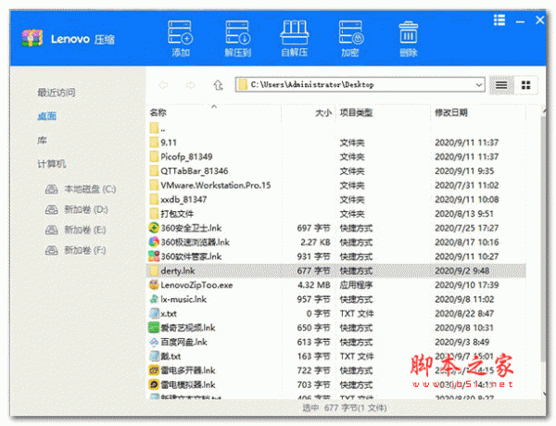Expand the path address dropdown

tap(479, 85)
